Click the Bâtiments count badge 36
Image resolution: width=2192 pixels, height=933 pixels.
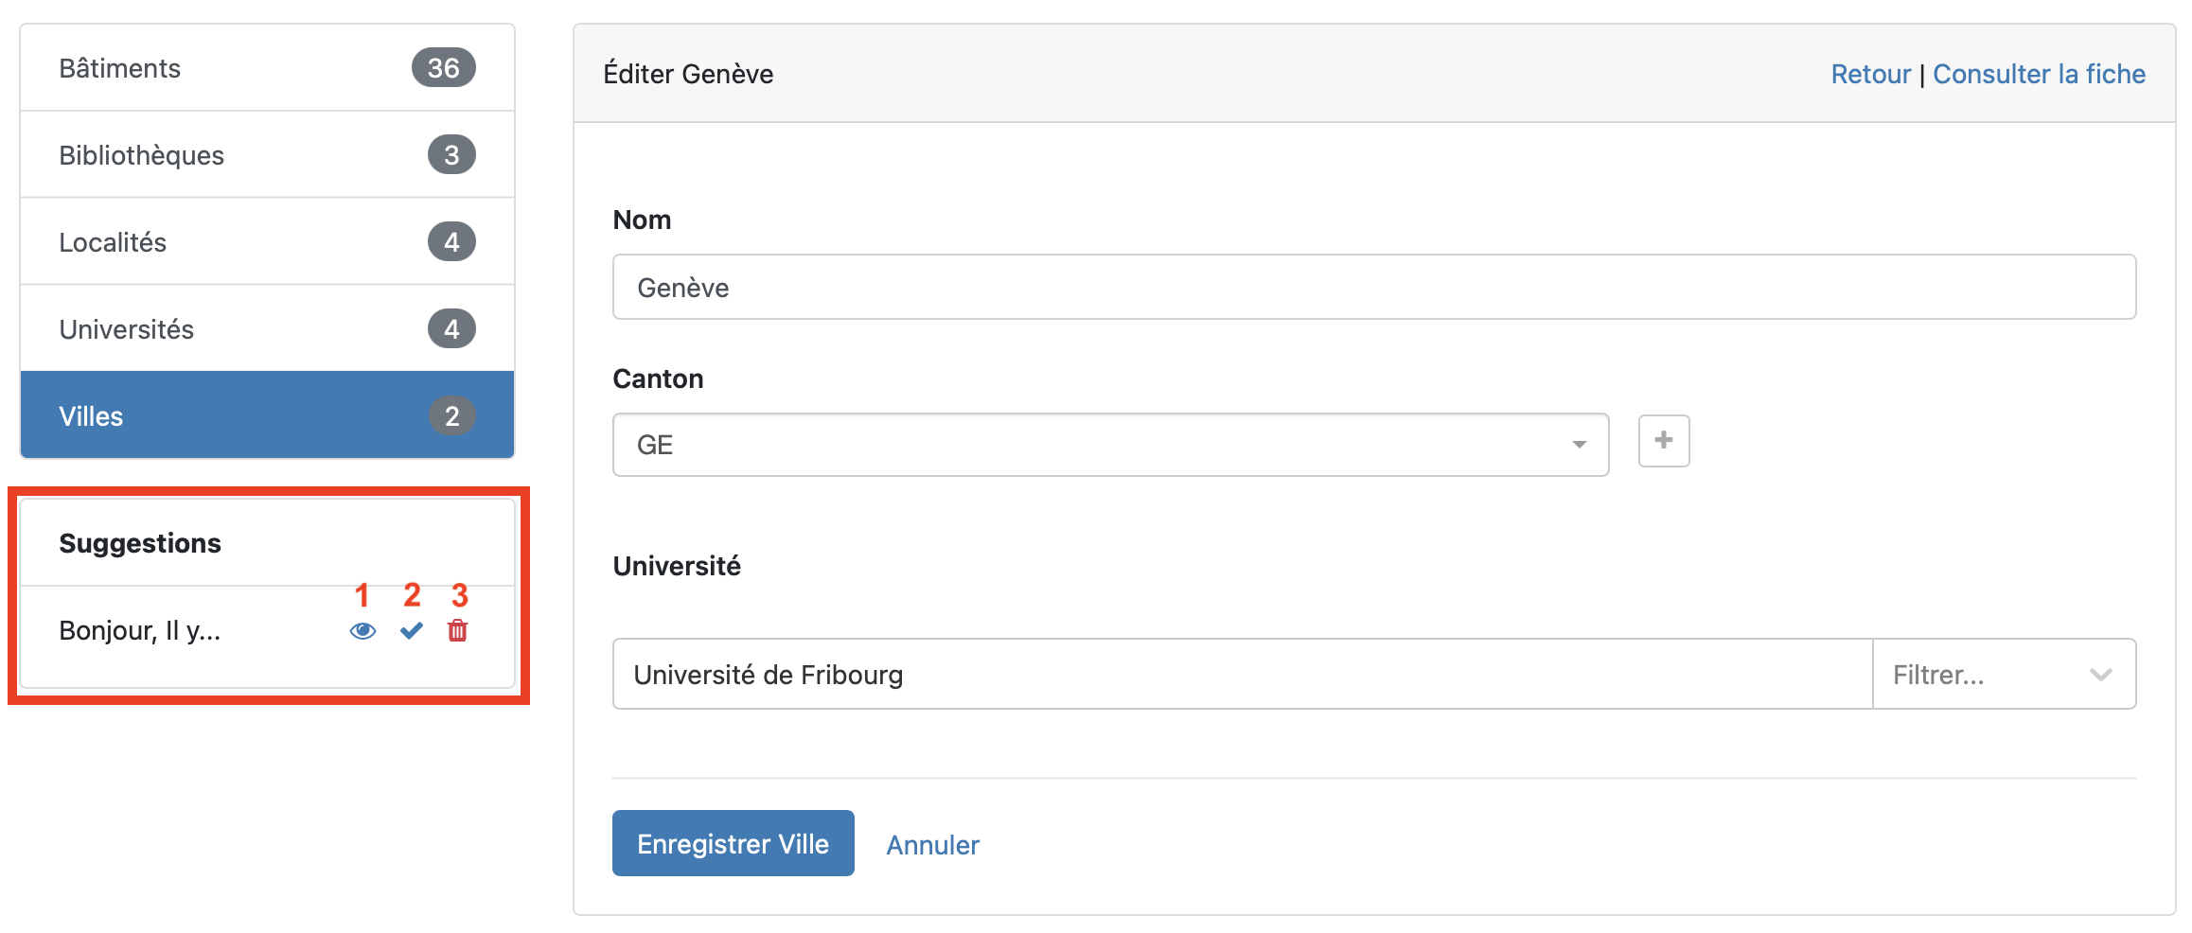[x=443, y=68]
